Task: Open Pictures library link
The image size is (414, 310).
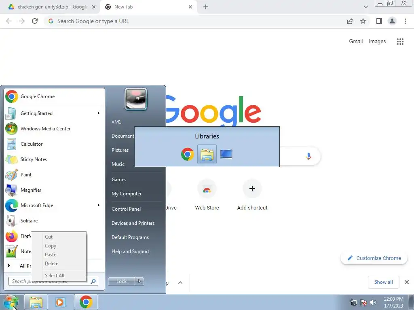Action: [x=120, y=150]
